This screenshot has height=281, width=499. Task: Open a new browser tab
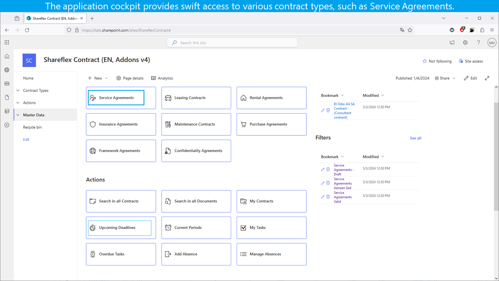92,18
